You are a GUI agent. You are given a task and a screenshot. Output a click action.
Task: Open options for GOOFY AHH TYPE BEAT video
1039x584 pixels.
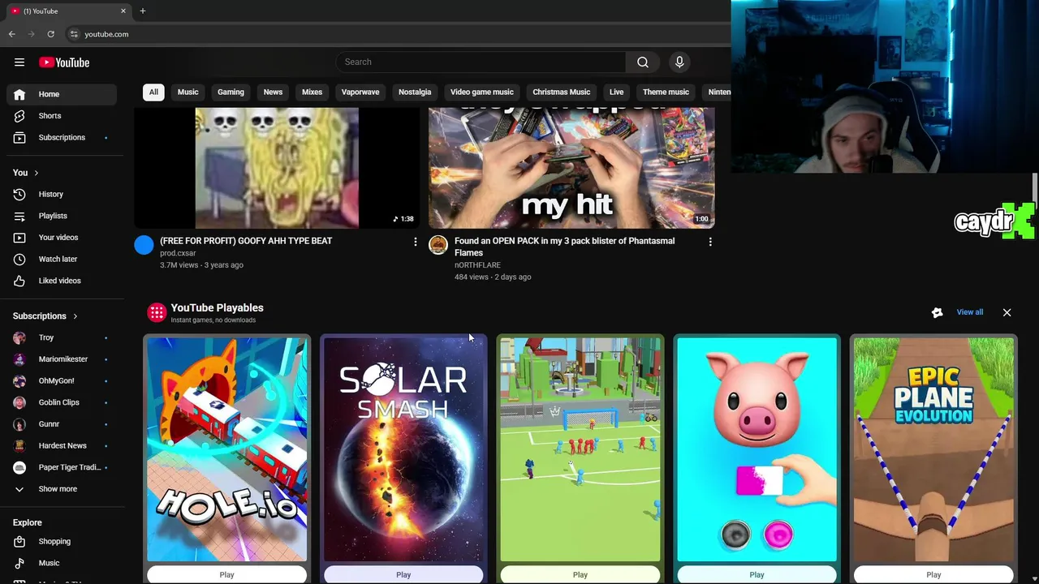(416, 242)
